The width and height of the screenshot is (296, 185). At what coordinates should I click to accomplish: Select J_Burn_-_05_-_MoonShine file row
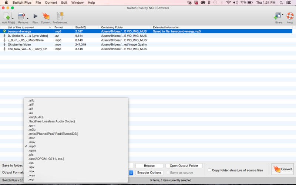click(146, 40)
